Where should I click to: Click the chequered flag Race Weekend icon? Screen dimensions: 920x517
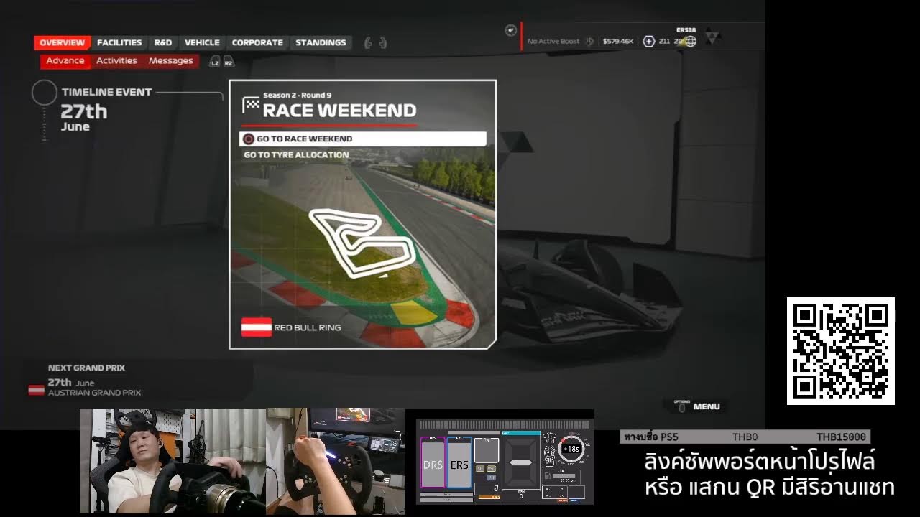(251, 105)
